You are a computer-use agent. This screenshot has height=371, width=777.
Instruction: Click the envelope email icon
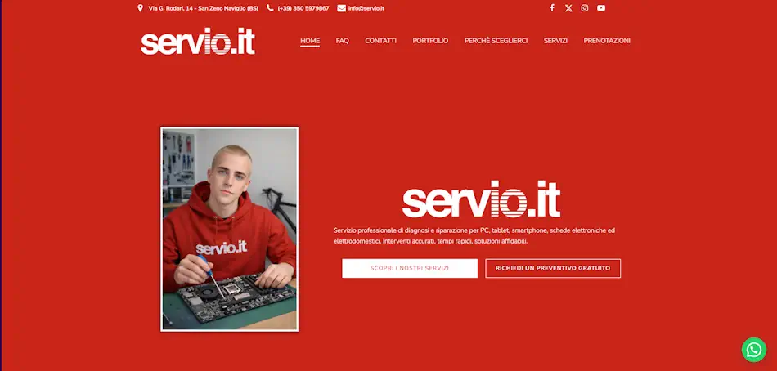(x=341, y=8)
